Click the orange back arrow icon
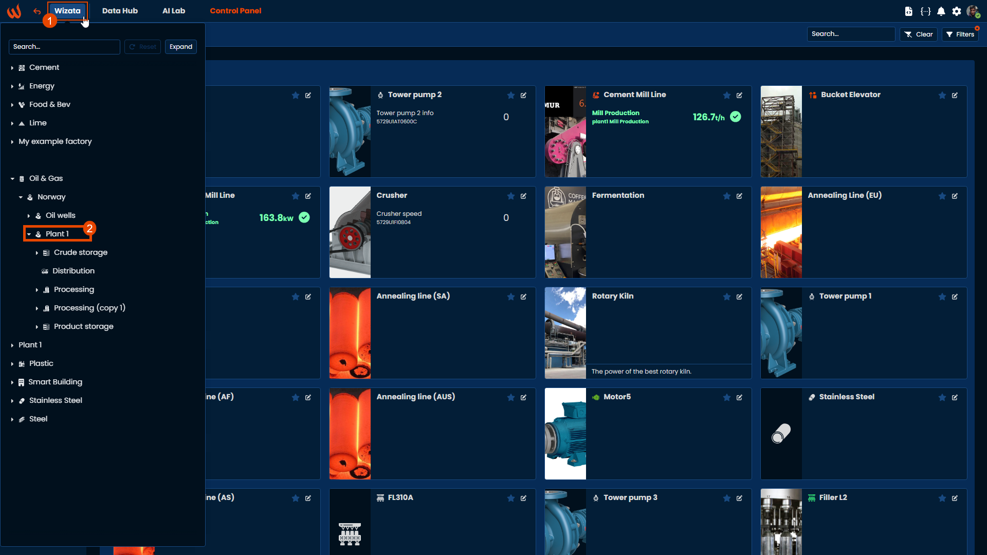 37,11
